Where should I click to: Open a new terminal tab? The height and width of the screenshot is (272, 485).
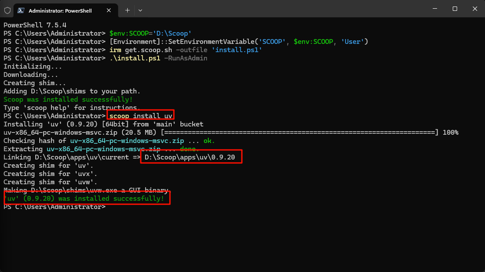[127, 10]
